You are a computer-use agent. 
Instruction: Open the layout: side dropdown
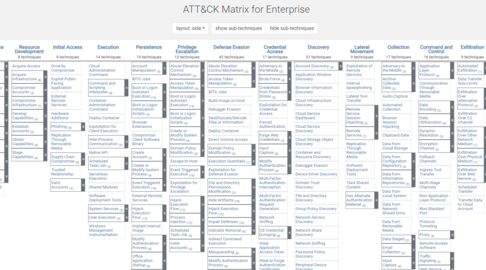pyautogui.click(x=190, y=28)
